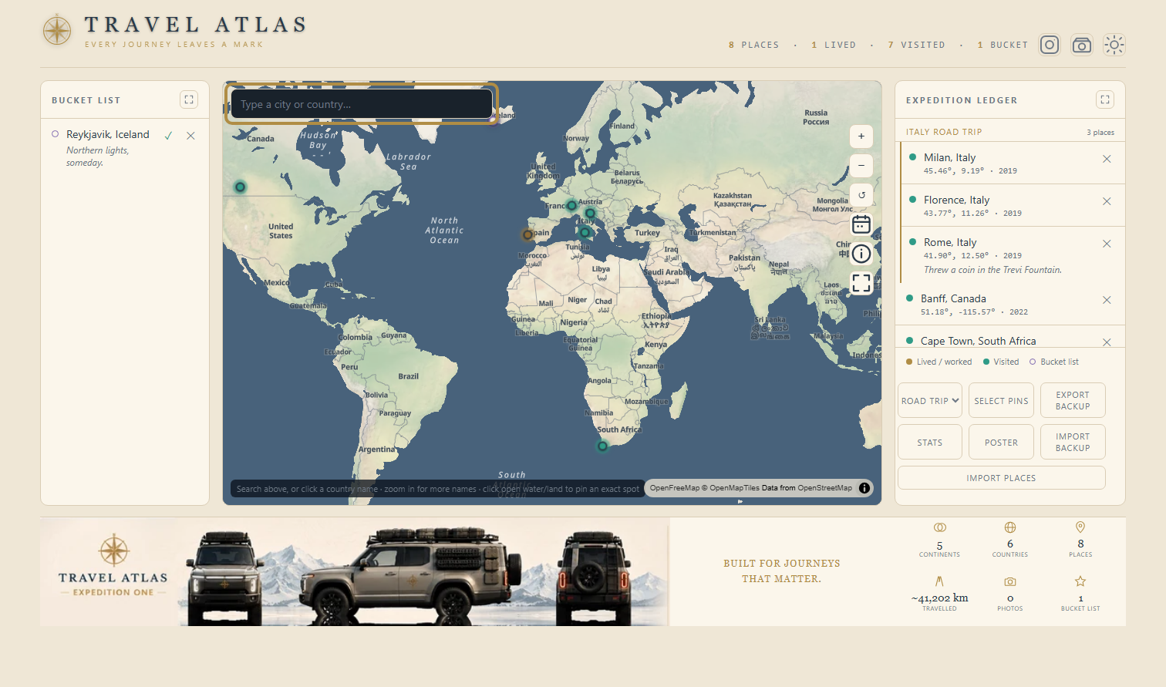The height and width of the screenshot is (687, 1166).
Task: Toggle the sun theme icon
Action: 1114,45
